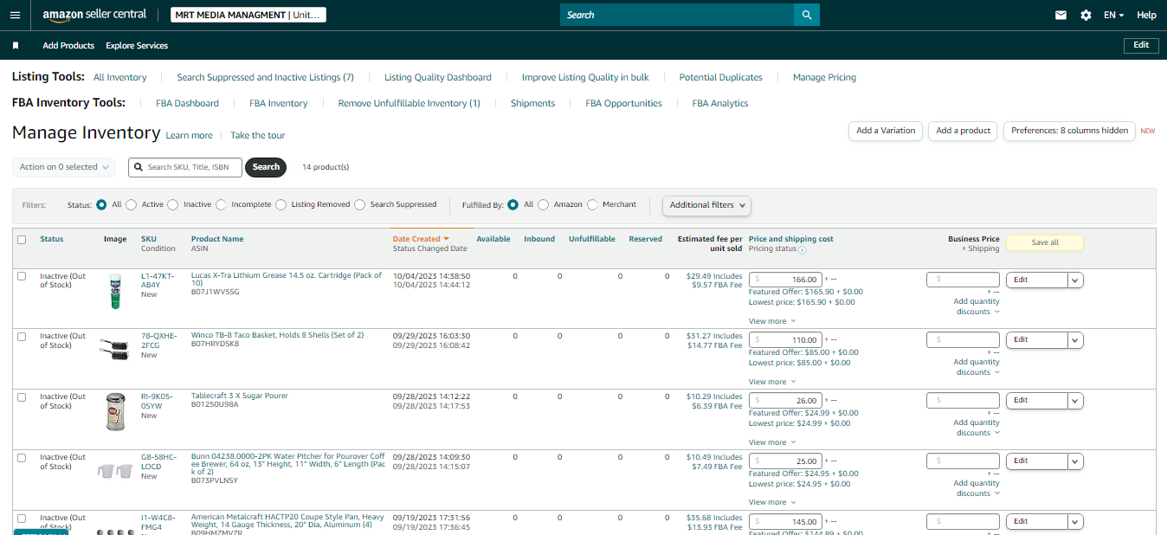Open All Inventory listing tool
Image resolution: width=1167 pixels, height=535 pixels.
pos(120,77)
